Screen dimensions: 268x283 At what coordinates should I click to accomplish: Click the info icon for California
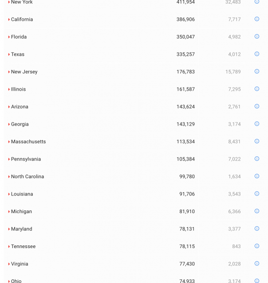tap(256, 19)
